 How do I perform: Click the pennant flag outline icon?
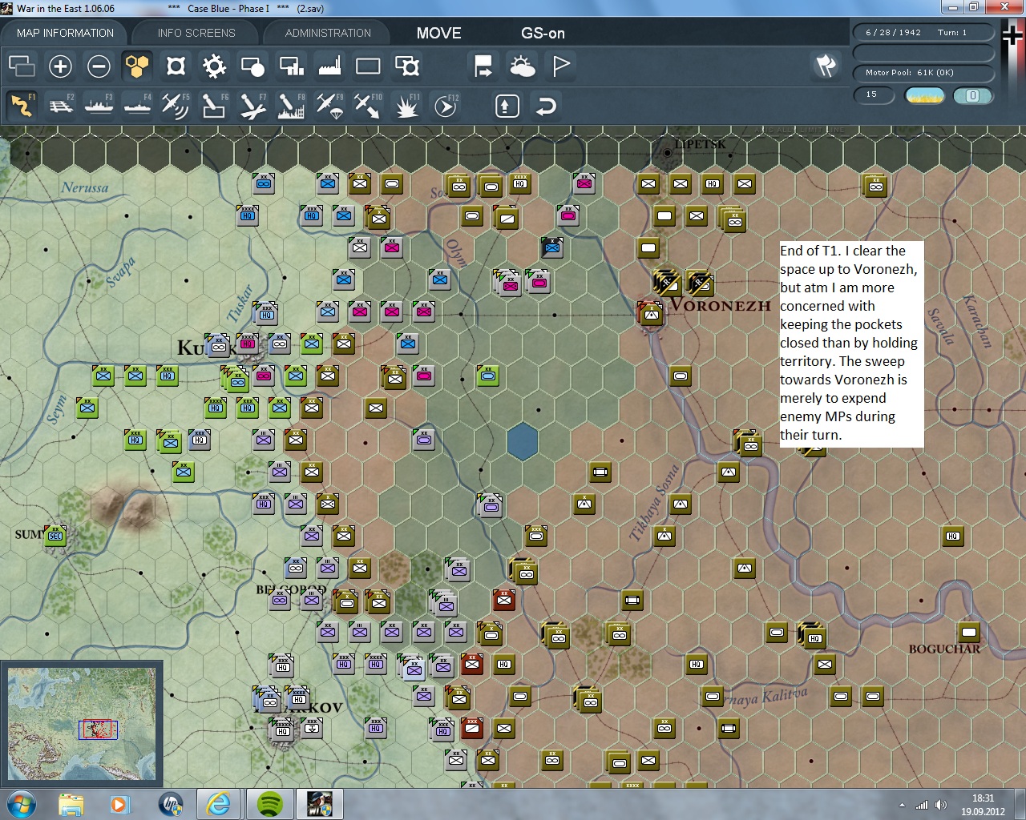pyautogui.click(x=561, y=66)
